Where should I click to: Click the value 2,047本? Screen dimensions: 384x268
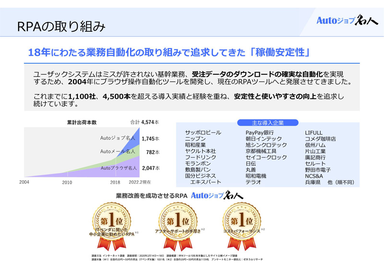tap(151, 168)
